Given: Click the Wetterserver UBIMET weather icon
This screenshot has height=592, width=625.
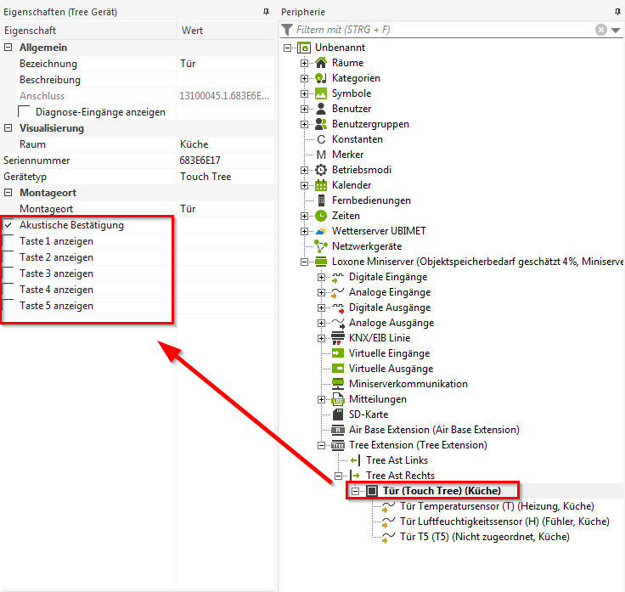Looking at the screenshot, I should pos(321,231).
